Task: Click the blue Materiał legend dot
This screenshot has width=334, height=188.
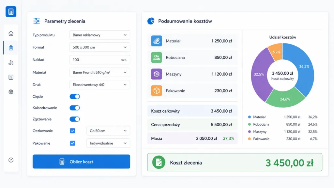Action: (250, 117)
